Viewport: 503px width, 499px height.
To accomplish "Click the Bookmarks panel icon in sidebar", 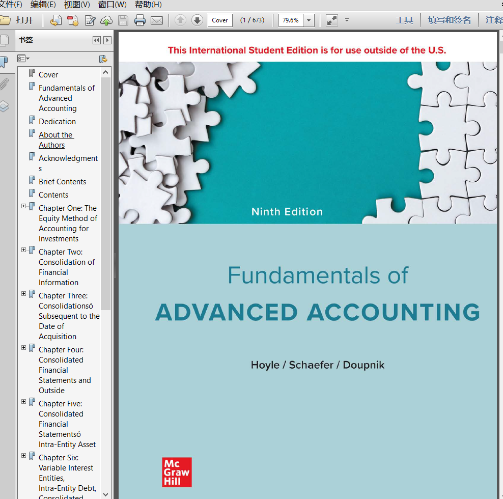I will 4,62.
